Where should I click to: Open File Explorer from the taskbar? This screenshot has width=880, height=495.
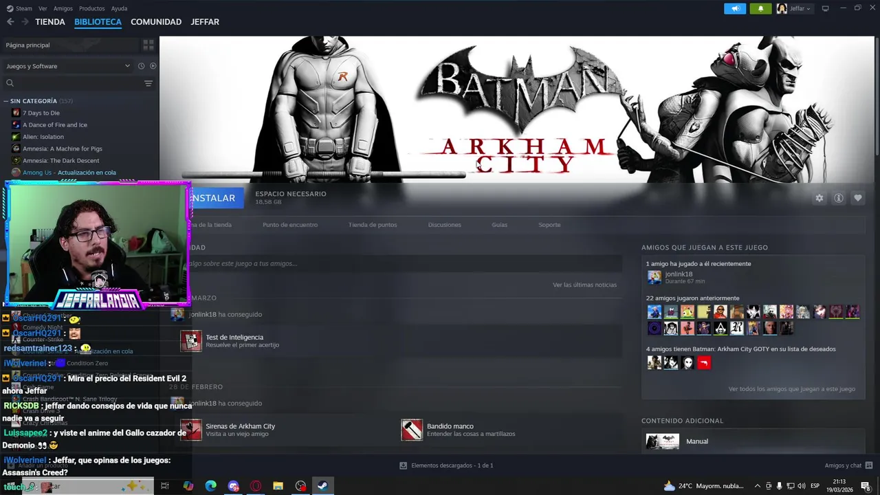(x=278, y=486)
